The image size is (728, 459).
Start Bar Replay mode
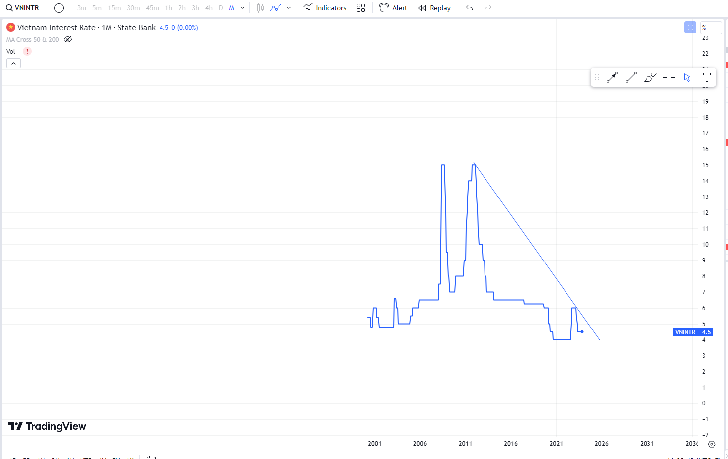[434, 8]
